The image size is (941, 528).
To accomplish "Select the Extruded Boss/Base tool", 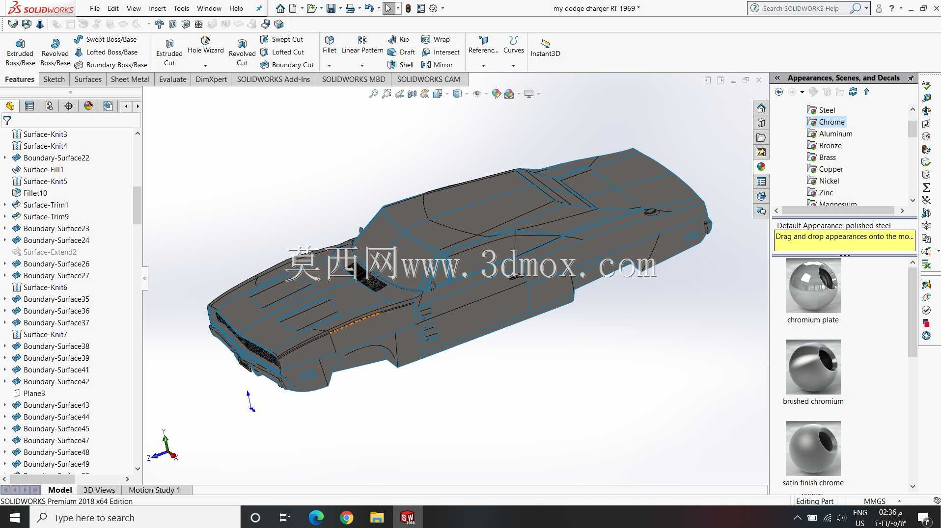I will [x=20, y=52].
